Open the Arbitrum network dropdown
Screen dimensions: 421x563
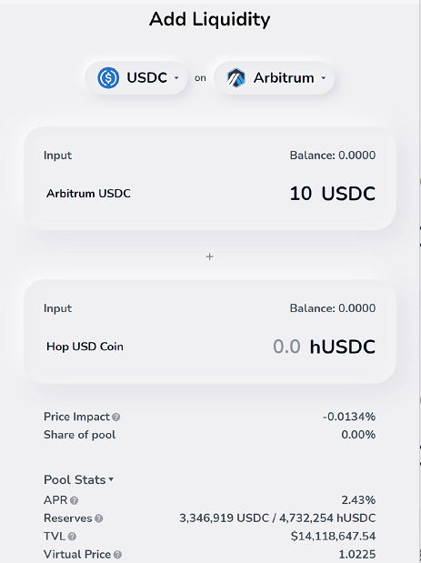pos(275,78)
